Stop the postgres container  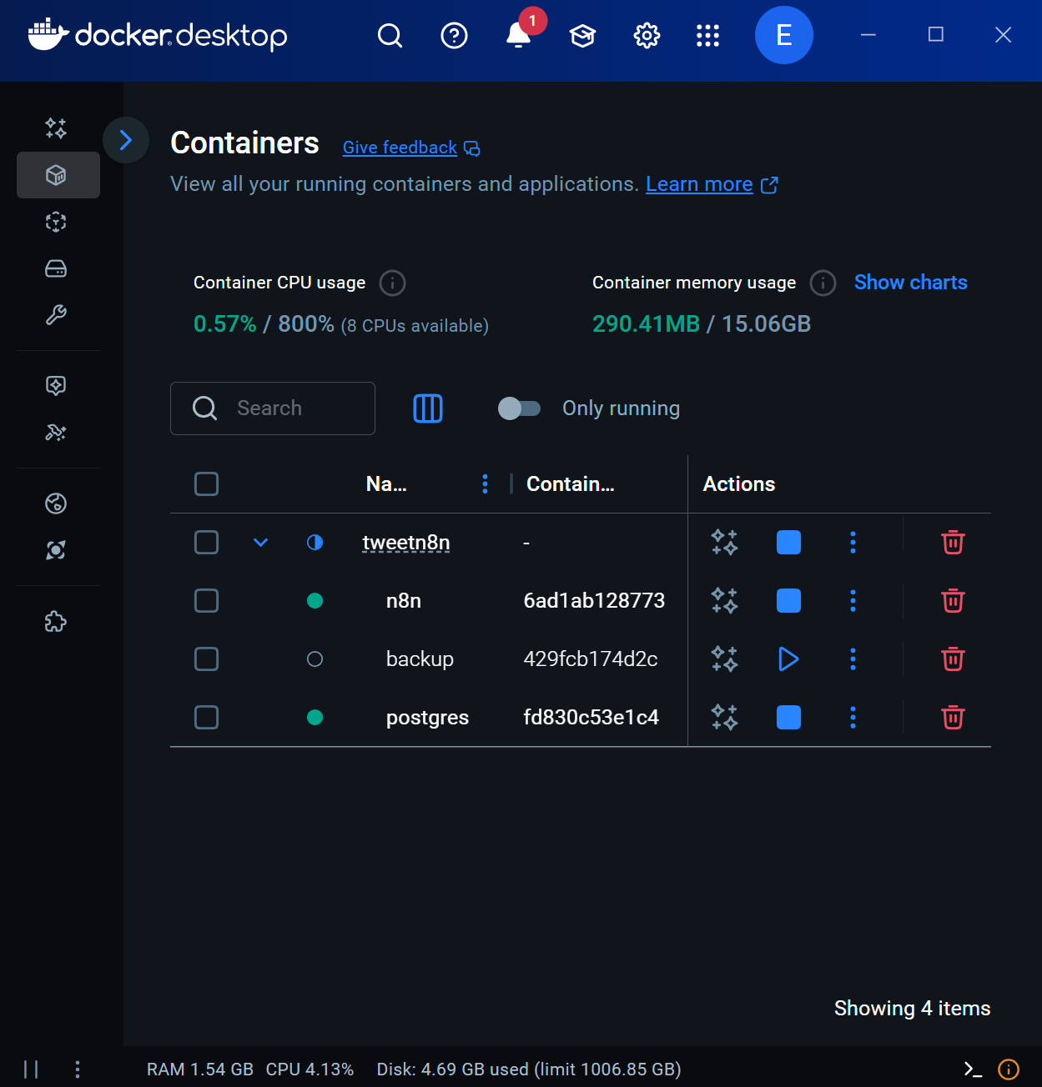[788, 718]
